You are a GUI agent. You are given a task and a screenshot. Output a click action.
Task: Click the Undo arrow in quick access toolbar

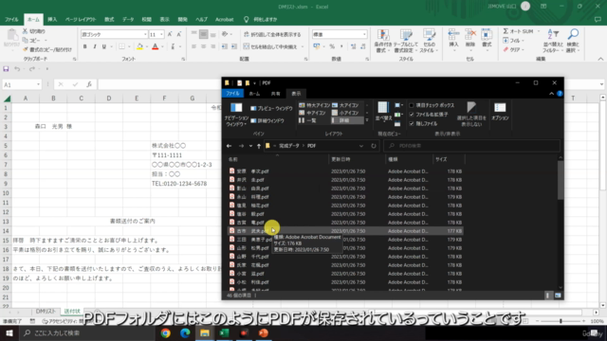click(17, 69)
